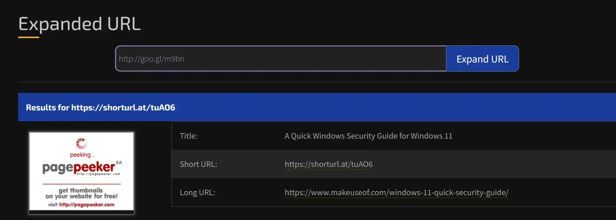Click the pagepeeker logo in the thumbnail
The image size is (616, 220).
(x=79, y=168)
